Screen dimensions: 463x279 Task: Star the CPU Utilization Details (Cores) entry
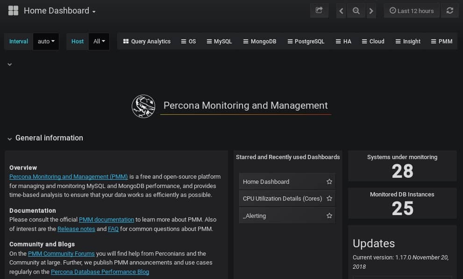329,198
